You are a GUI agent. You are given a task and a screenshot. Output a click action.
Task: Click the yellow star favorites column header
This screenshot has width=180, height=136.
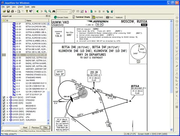(4, 21)
